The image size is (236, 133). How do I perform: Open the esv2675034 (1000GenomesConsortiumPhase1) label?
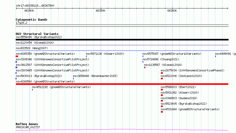(193, 70)
